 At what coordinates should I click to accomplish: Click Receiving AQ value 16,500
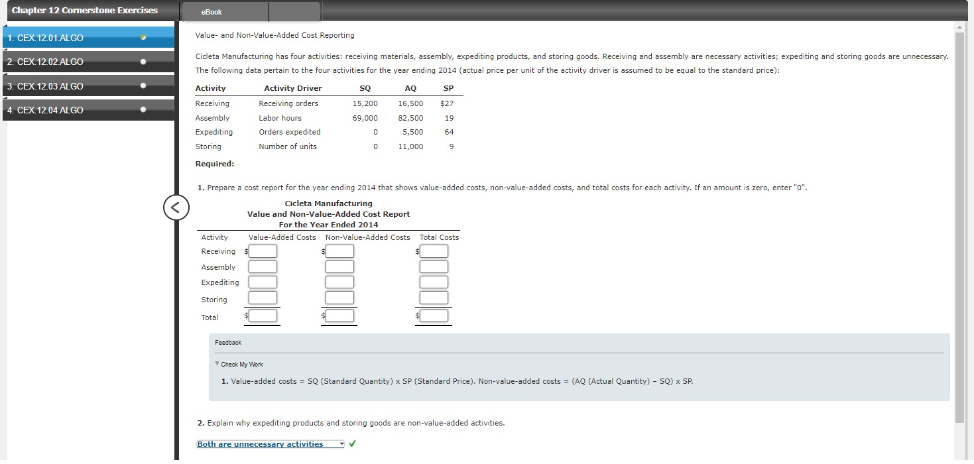410,103
